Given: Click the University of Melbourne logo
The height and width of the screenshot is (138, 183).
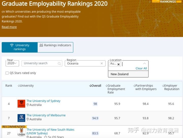Looking at the screenshot, I should (x=21, y=118).
